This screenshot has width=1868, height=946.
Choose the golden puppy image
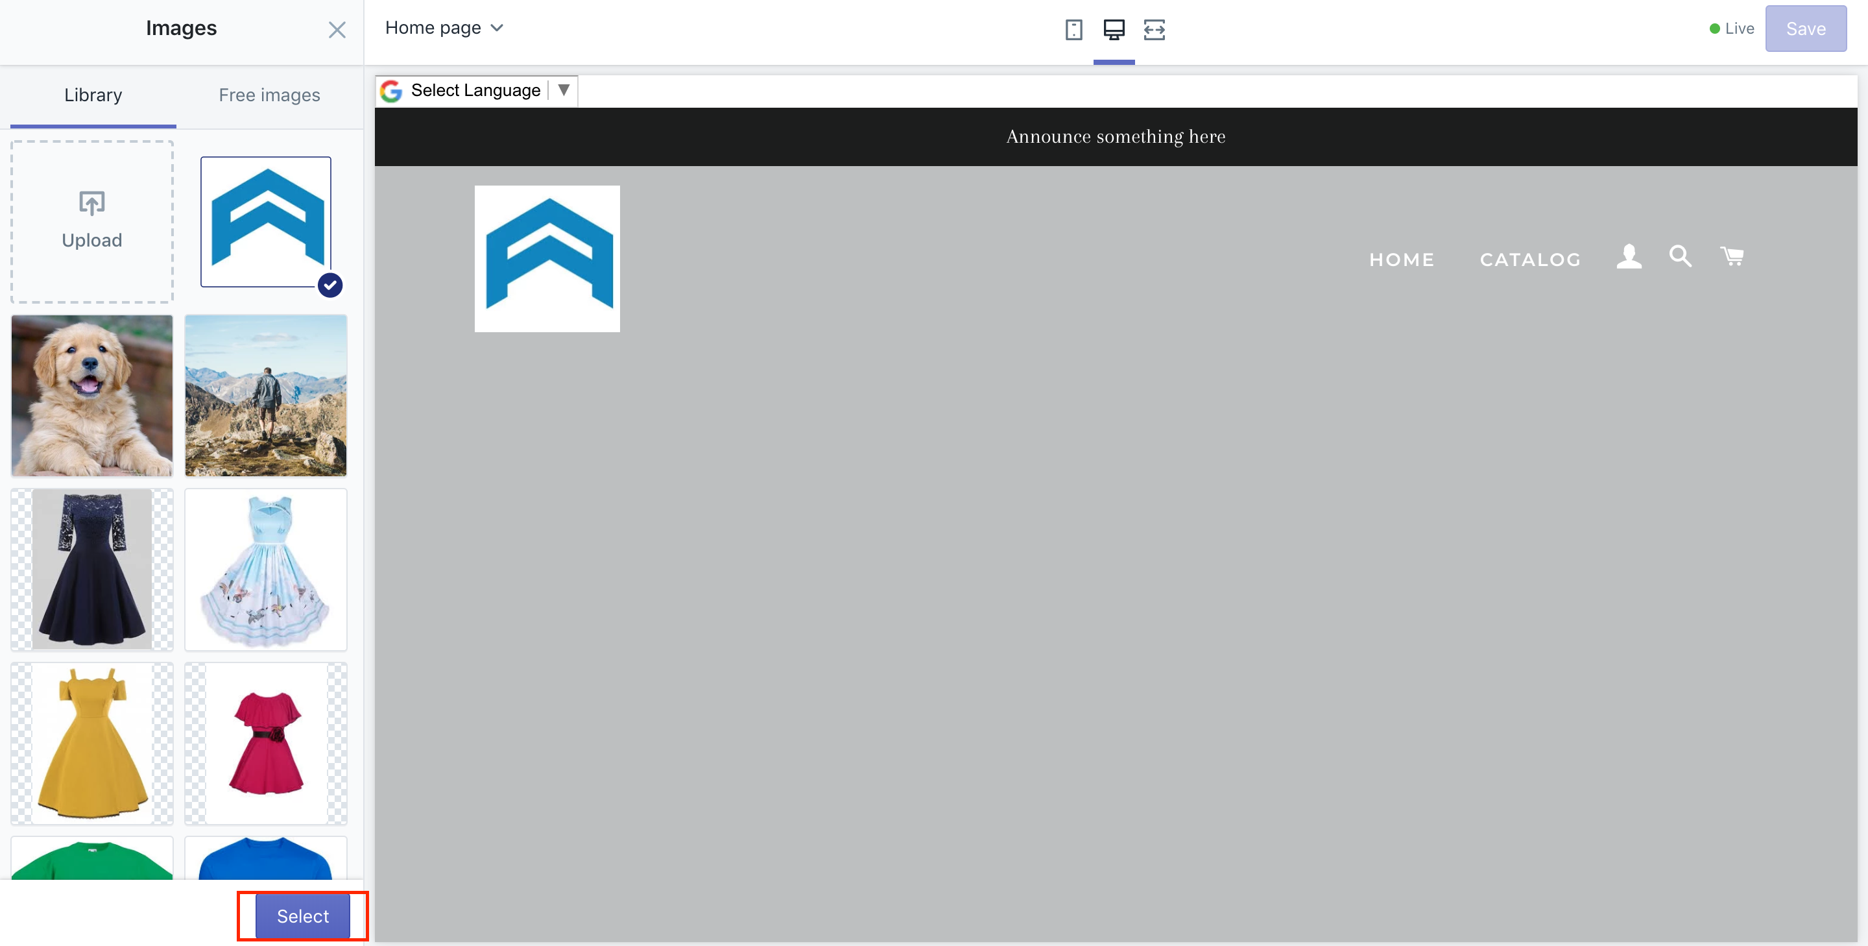point(92,395)
